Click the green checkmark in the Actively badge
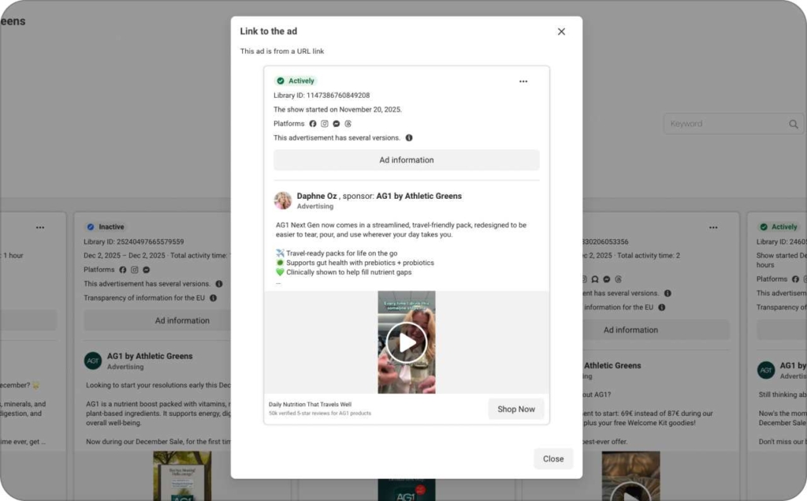Viewport: 807px width, 501px height. 281,80
